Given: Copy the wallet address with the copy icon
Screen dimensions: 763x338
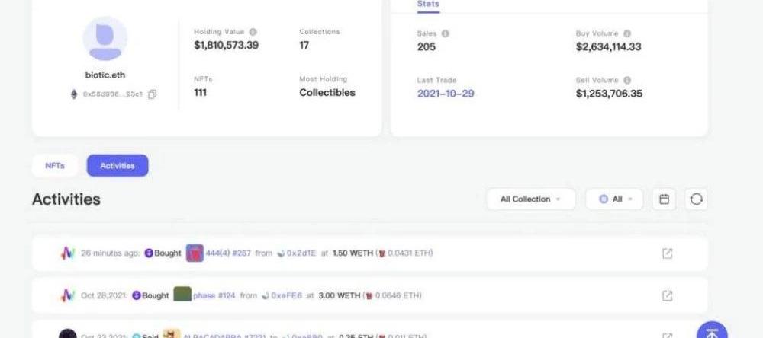Looking at the screenshot, I should tap(153, 94).
